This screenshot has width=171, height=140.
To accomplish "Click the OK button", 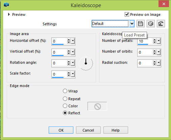I will (61, 130).
